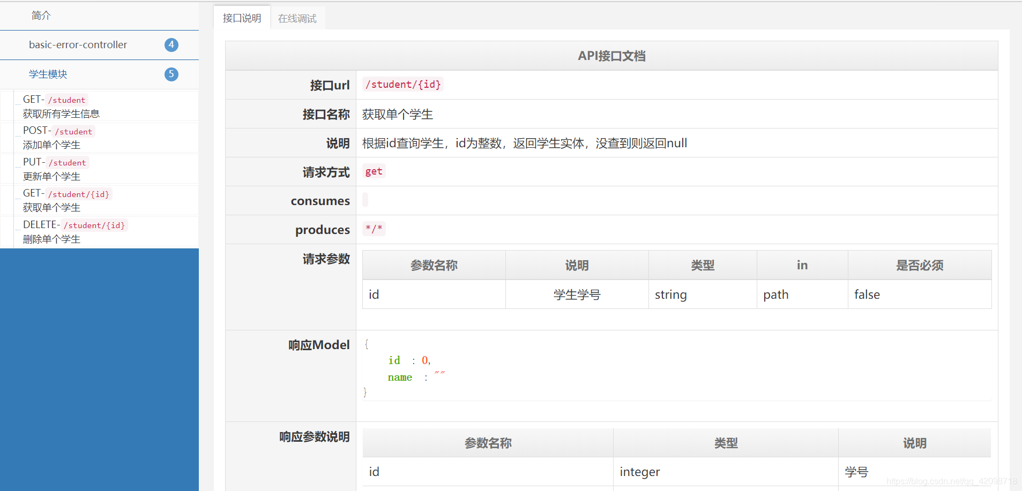1022x491 pixels.
Task: Open GET /student 获取所有学生信息 endpoint
Action: coord(99,107)
